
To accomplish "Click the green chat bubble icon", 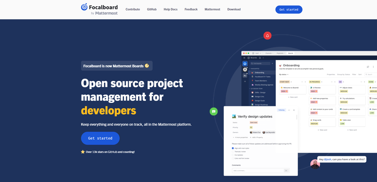I will tap(214, 112).
